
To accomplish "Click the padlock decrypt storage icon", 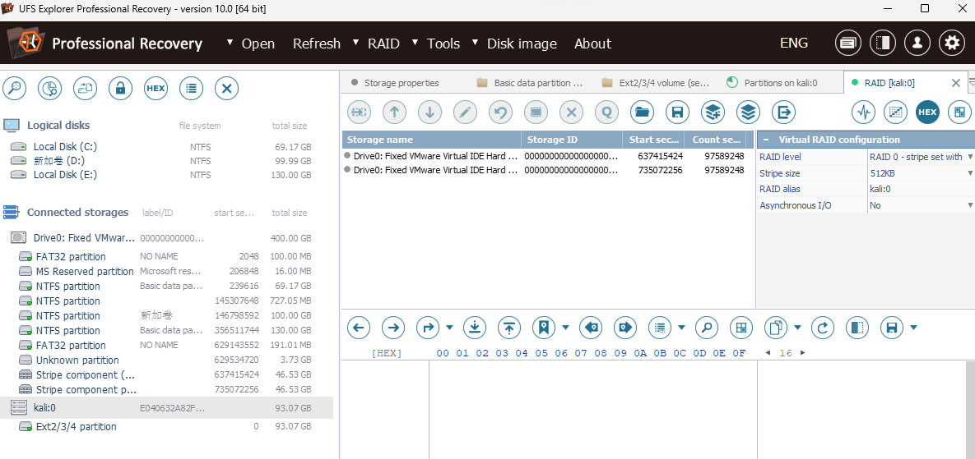I will click(121, 88).
